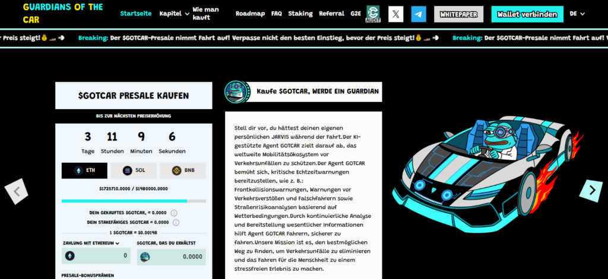Go to Startseite nav item

[x=136, y=14]
